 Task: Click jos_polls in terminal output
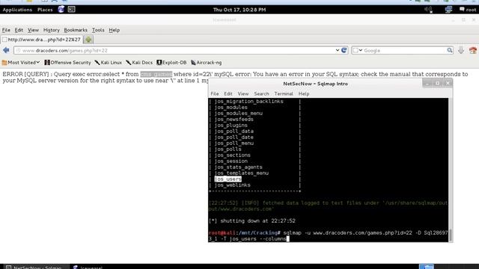pyautogui.click(x=228, y=149)
